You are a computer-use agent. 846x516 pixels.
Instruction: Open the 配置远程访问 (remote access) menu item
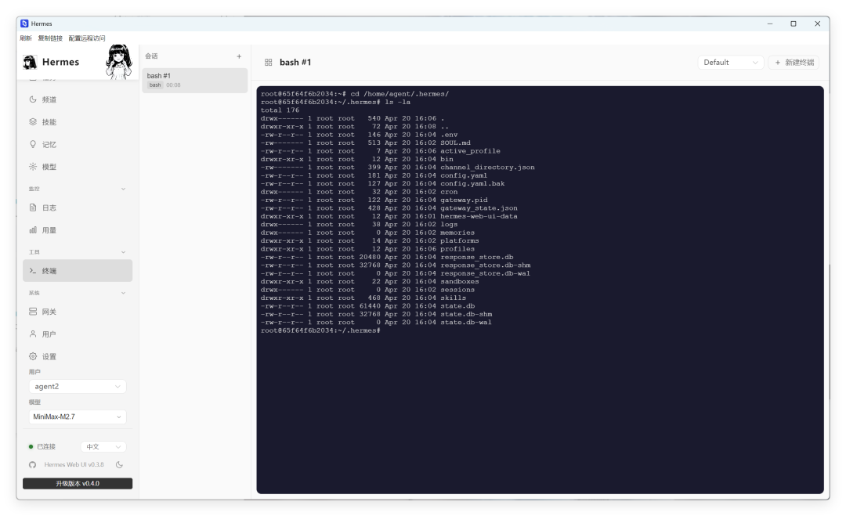(87, 38)
